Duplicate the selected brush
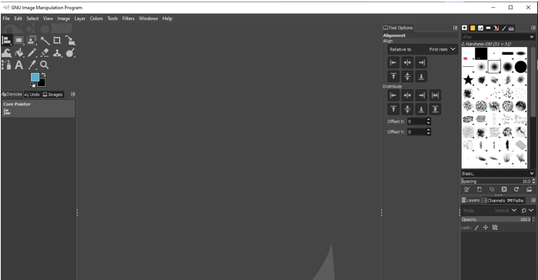Screen dimensions: 538x280 (492, 189)
